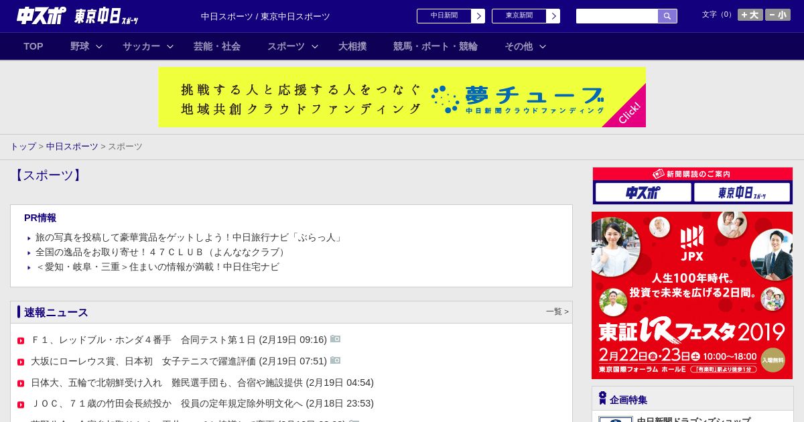Open the 中日住宅ナビ PR link
Viewport: 804px width, 422px height.
coord(157,267)
